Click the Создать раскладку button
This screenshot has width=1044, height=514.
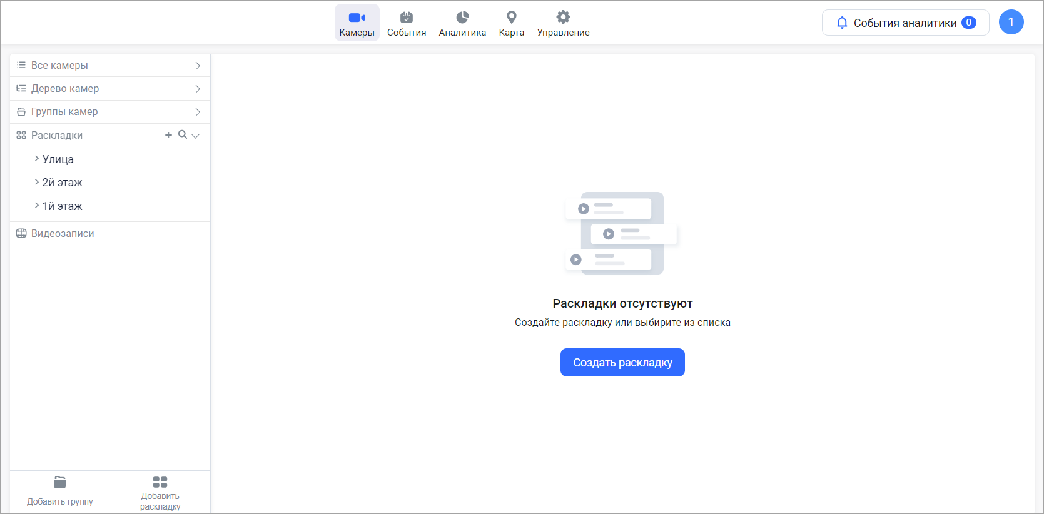622,363
